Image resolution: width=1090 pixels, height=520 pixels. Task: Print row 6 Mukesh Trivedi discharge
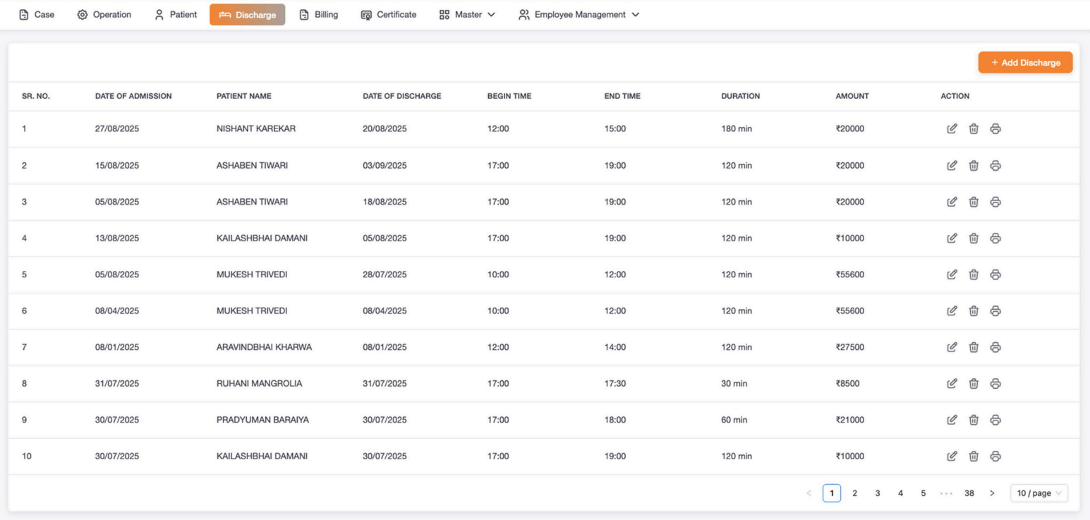tap(995, 311)
